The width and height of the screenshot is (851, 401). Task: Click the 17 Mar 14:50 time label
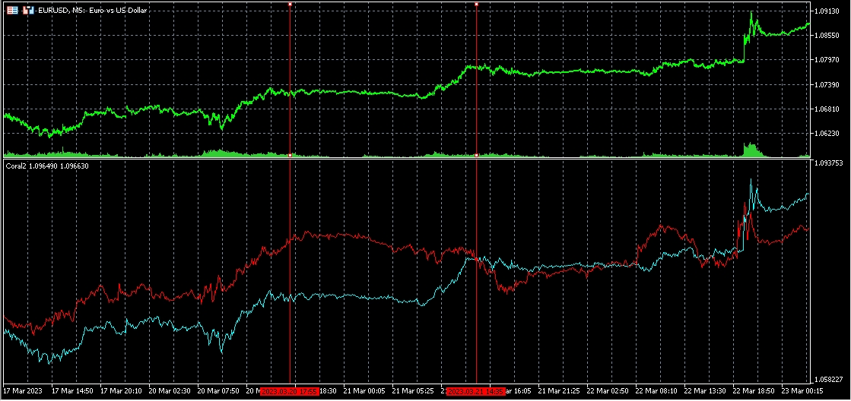pos(72,390)
